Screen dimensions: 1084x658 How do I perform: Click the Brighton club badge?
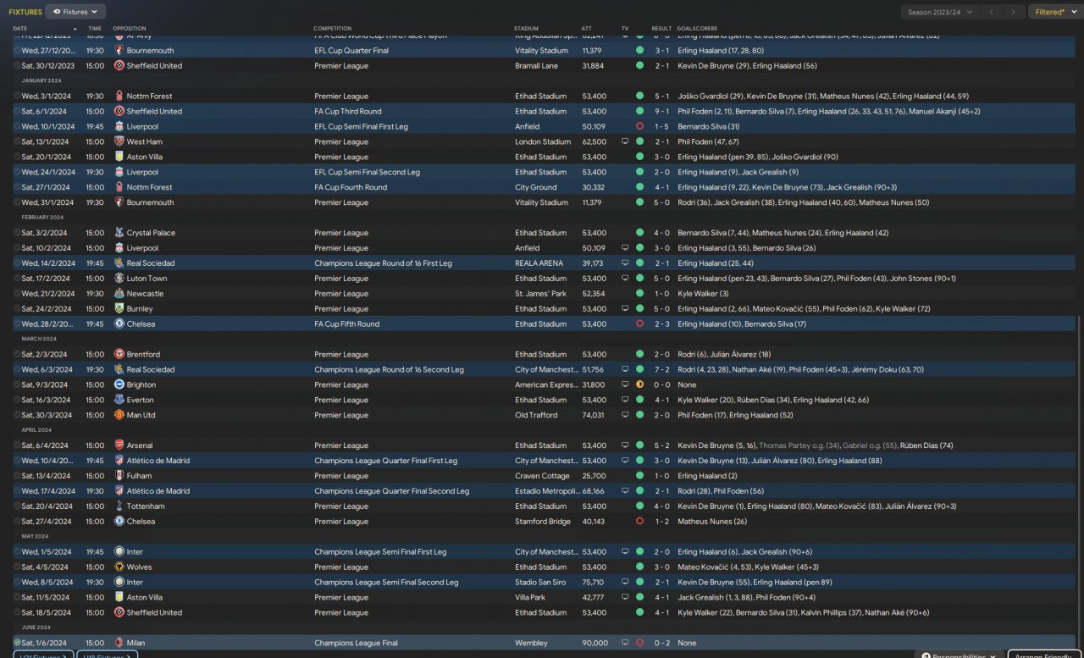pos(119,385)
